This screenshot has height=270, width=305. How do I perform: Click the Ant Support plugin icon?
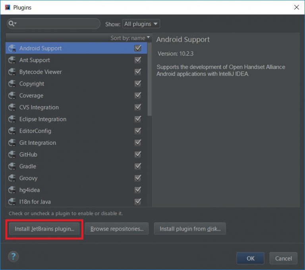(x=12, y=60)
